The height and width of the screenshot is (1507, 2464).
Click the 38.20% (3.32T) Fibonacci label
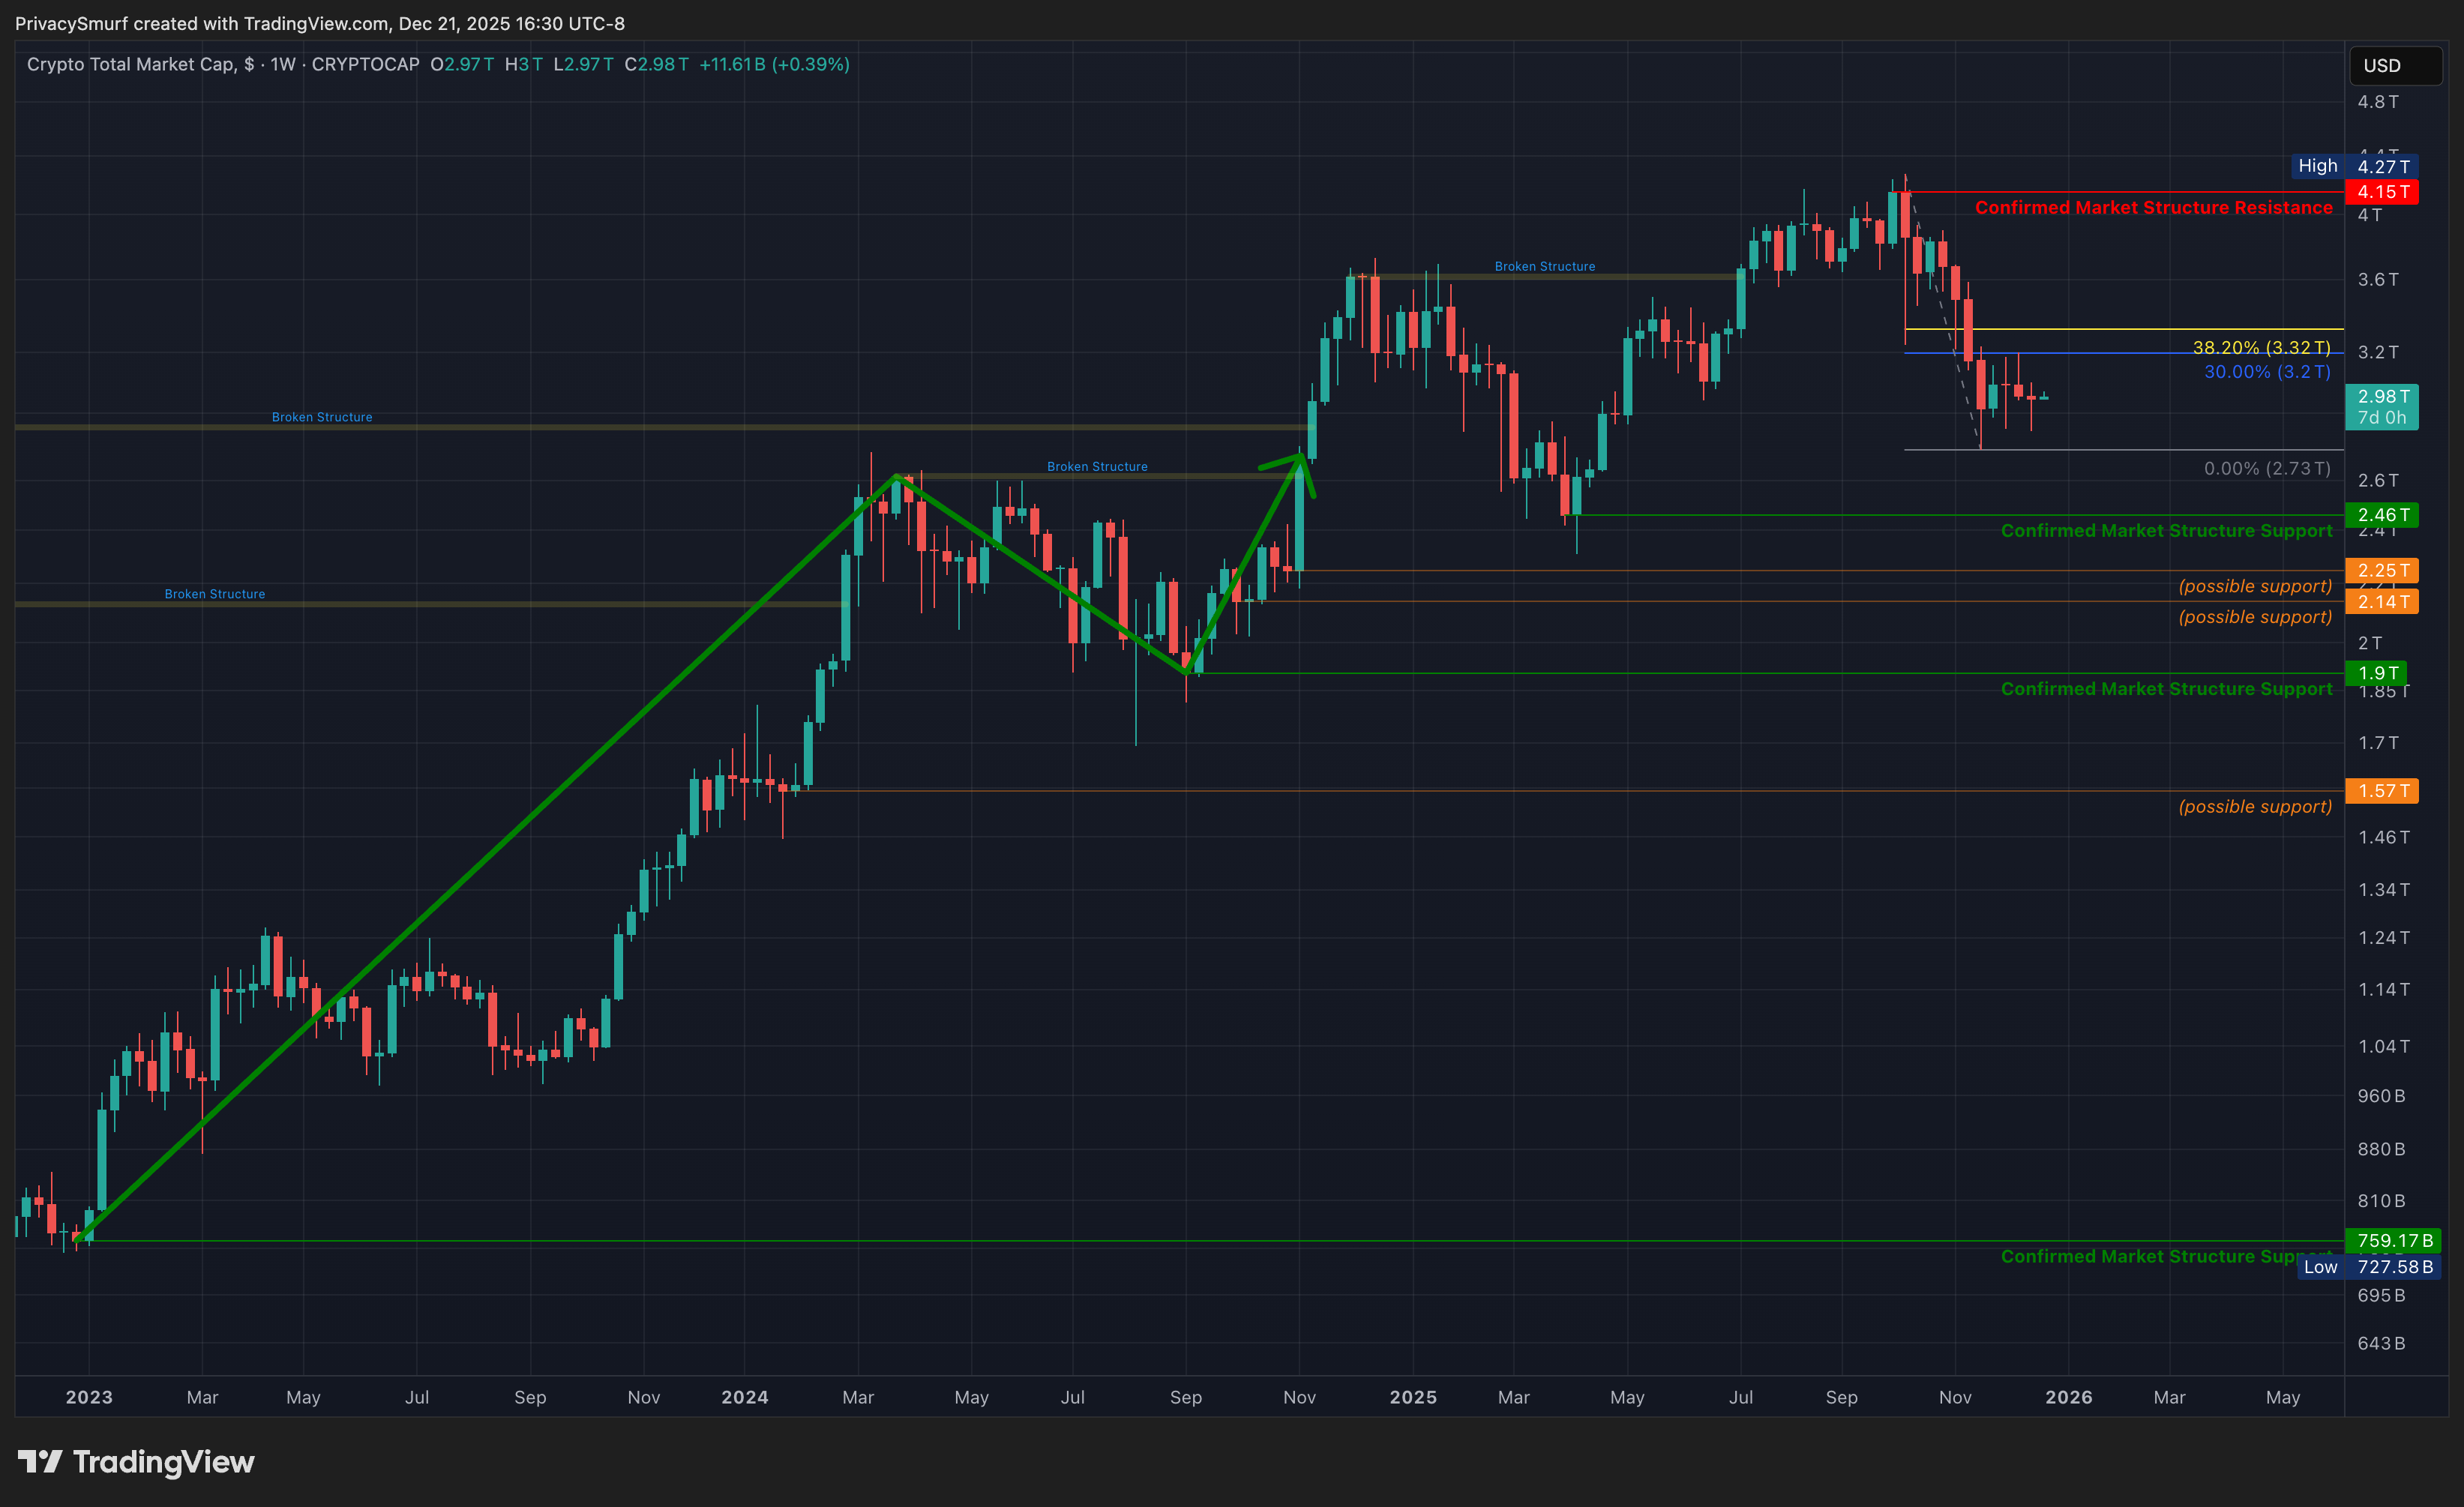click(x=2261, y=347)
